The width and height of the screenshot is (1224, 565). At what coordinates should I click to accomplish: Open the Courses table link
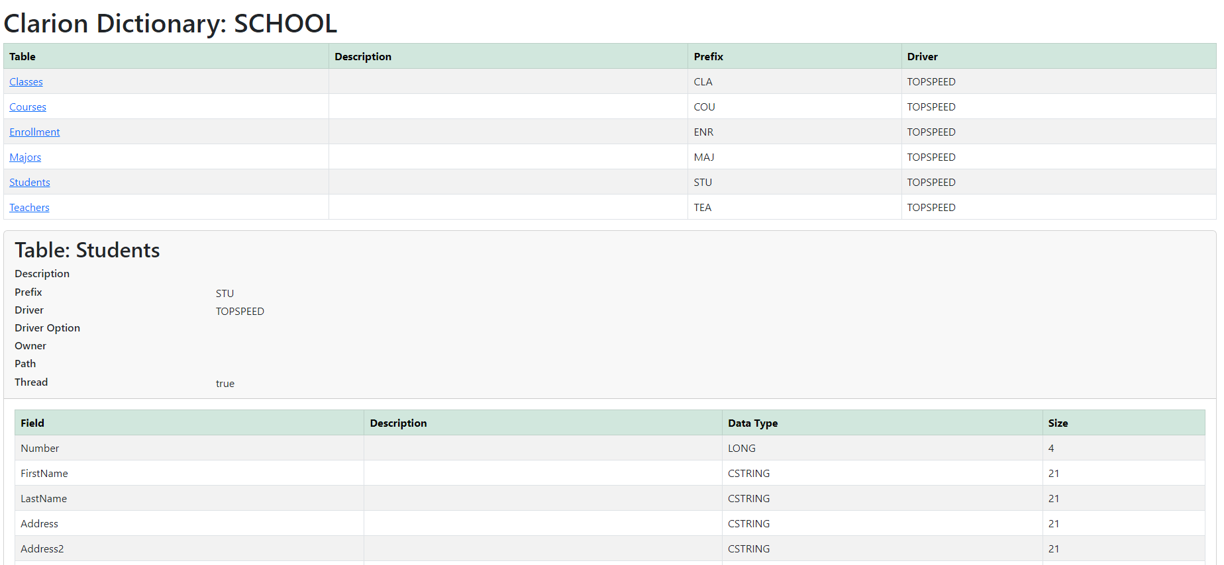tap(28, 107)
